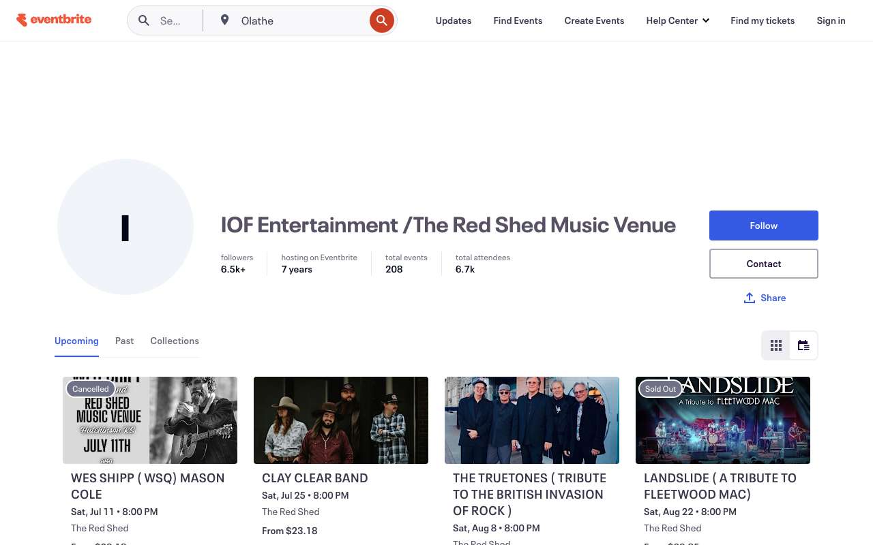Image resolution: width=873 pixels, height=545 pixels.
Task: Click the Share link
Action: [x=773, y=298]
